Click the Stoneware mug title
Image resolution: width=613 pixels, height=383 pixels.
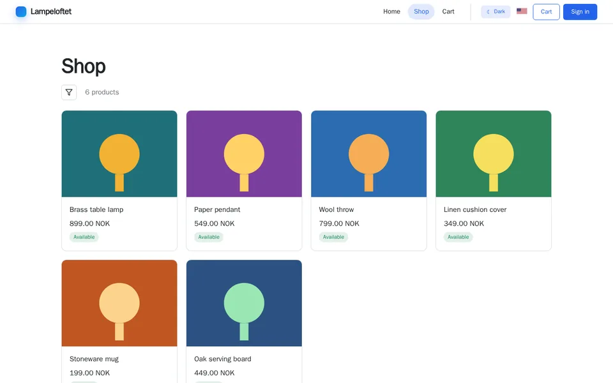pyautogui.click(x=94, y=359)
